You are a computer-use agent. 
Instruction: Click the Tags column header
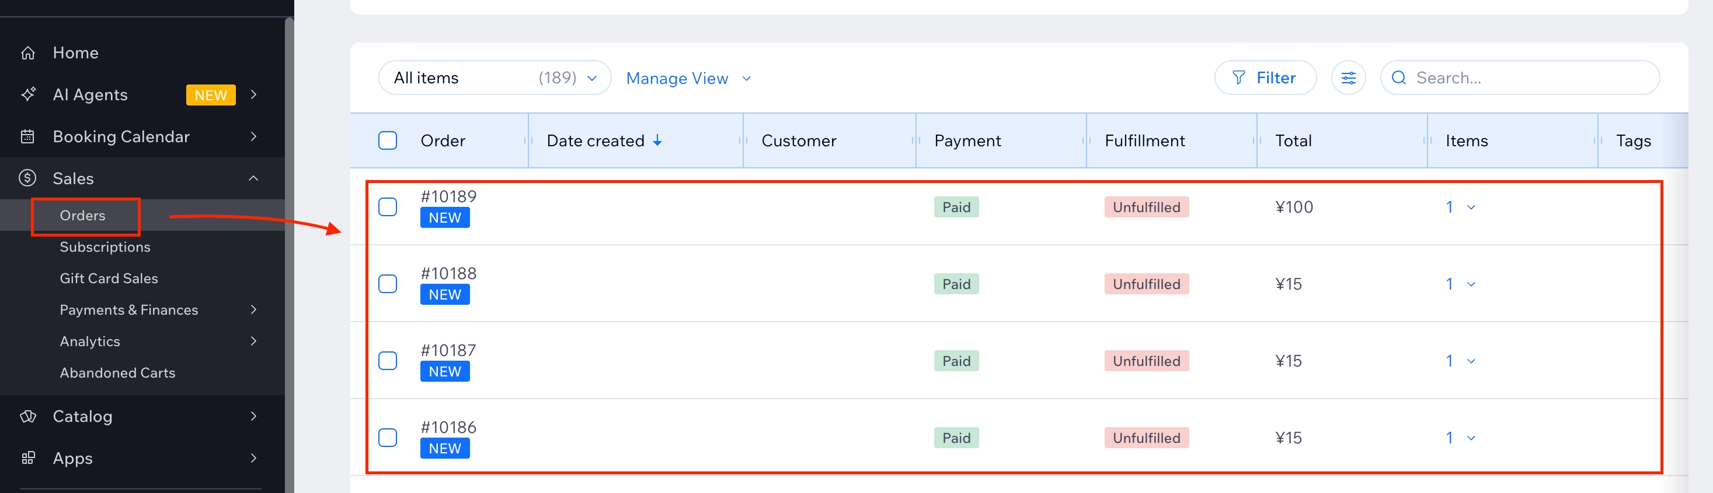click(1633, 140)
